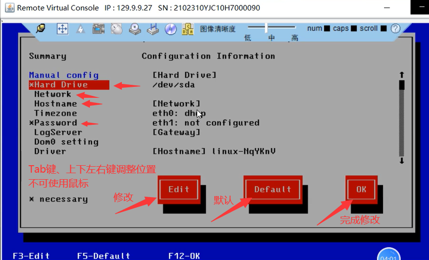Click the eth1: not configured text
Image resolution: width=429 pixels, height=260 pixels.
(206, 123)
